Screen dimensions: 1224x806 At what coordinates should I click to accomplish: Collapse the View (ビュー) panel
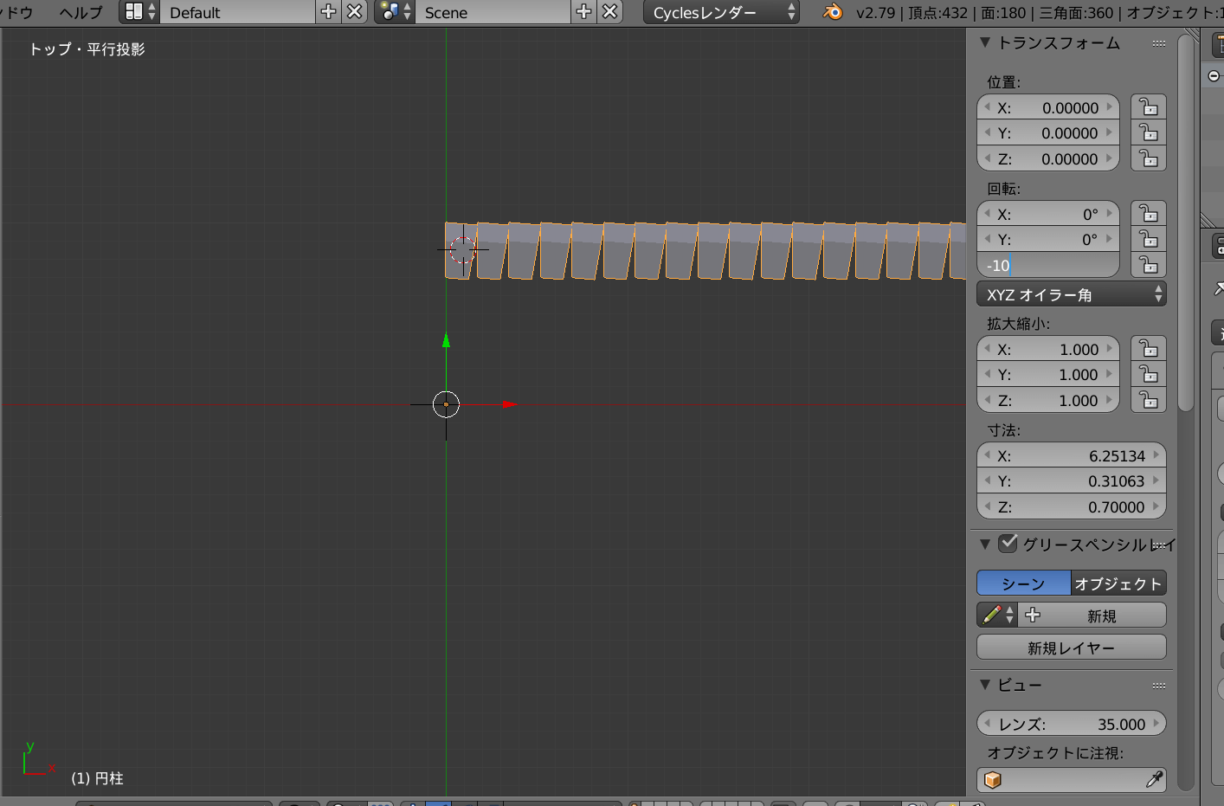click(x=985, y=685)
